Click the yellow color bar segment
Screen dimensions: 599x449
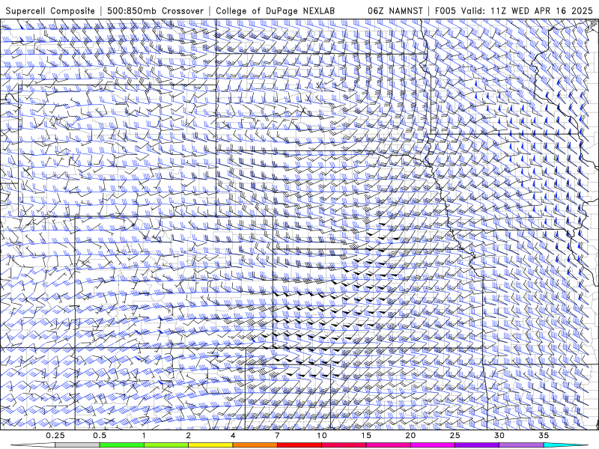tap(210, 445)
